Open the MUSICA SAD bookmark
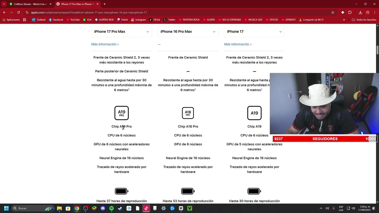The image size is (379, 213). pyautogui.click(x=253, y=20)
